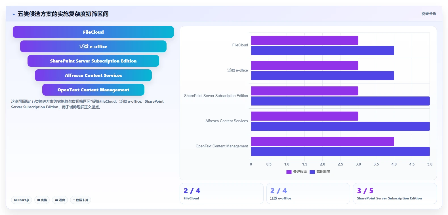Select the 图表分析 label in the header
This screenshot has width=448, height=215.
click(429, 14)
